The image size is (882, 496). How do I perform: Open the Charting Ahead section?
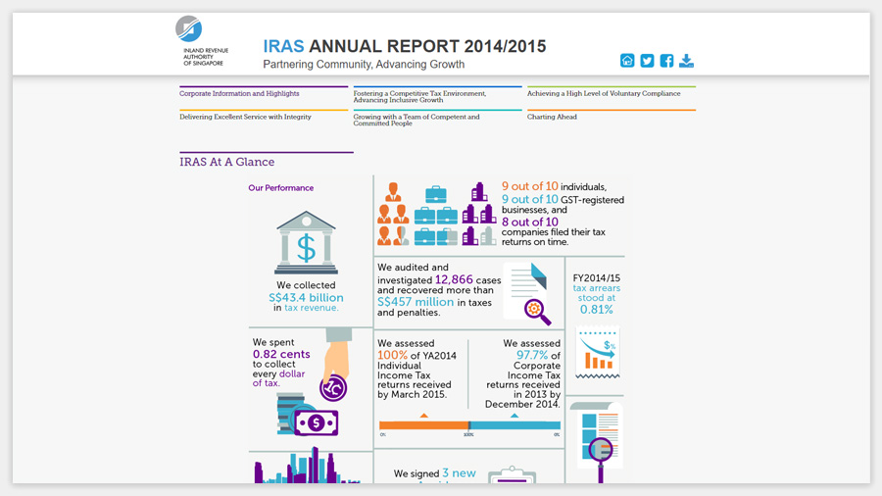click(552, 117)
